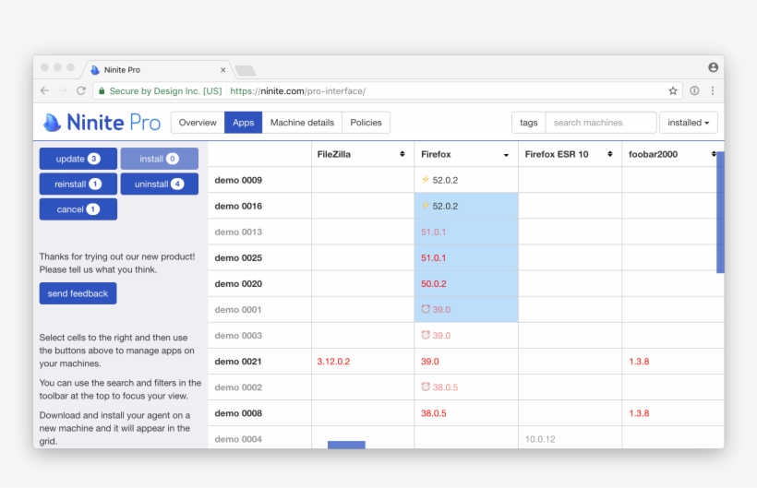The height and width of the screenshot is (488, 757).
Task: Go to the Policies tab
Action: point(366,123)
